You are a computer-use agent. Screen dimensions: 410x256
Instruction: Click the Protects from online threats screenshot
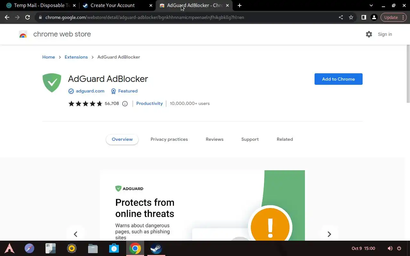202,205
